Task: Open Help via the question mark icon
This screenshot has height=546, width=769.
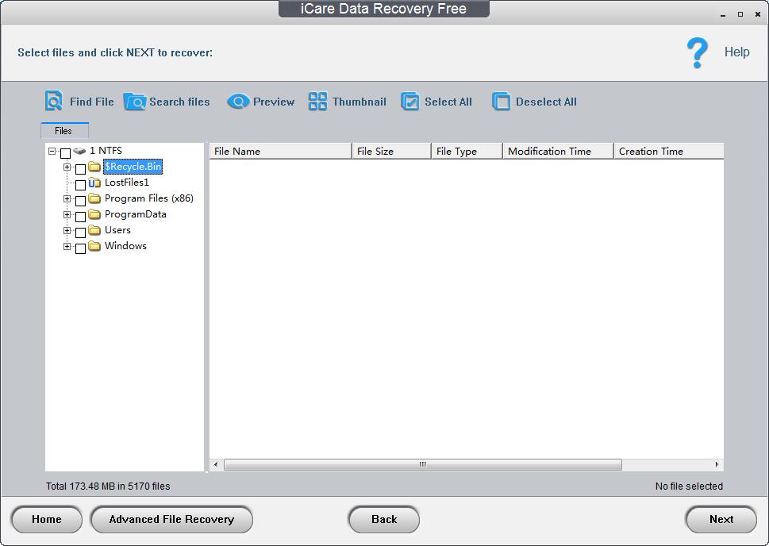Action: tap(697, 52)
